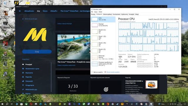
Task: Select Procesor graficzny 0 entry
Action: click(x=103, y=64)
